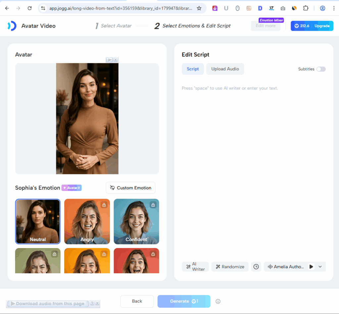Go back with the Back button

(137, 301)
